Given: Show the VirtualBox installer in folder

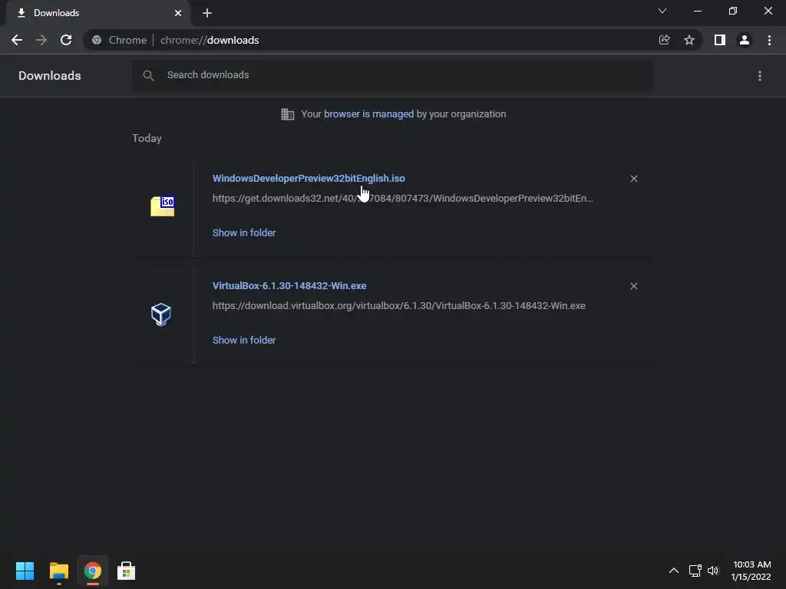Looking at the screenshot, I should point(244,340).
